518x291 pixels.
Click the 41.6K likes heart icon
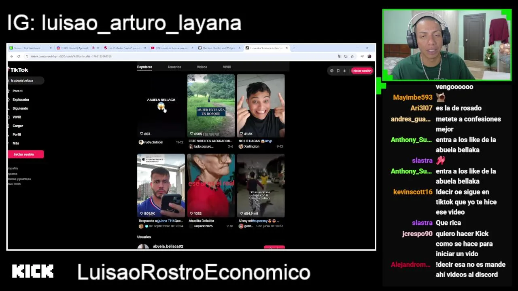[x=241, y=133]
